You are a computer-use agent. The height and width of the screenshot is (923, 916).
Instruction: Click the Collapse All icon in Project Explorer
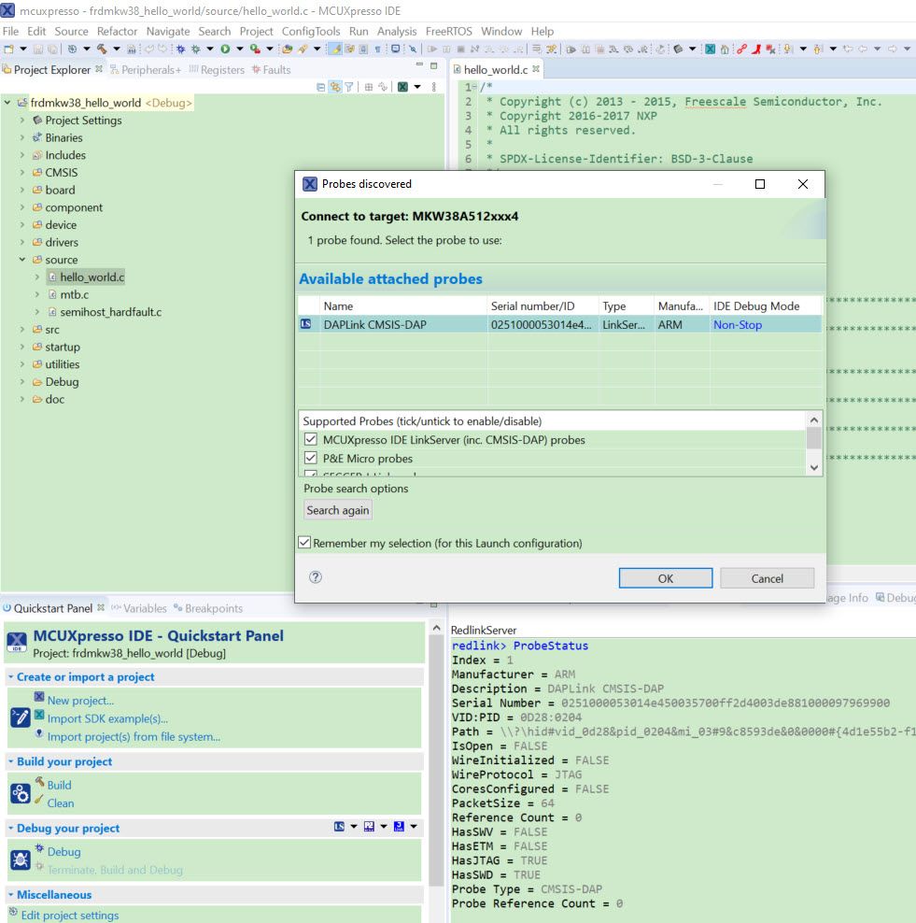[x=320, y=87]
